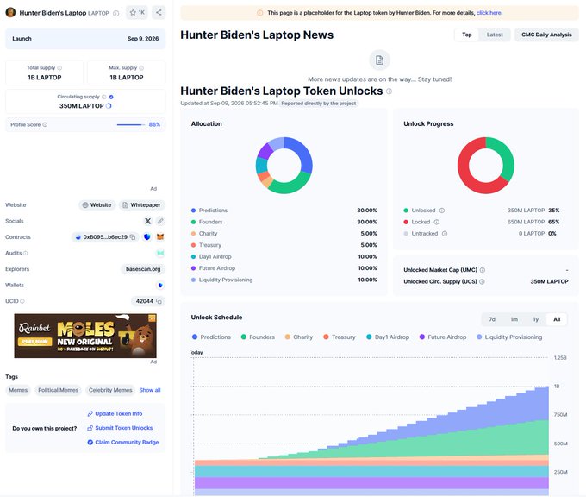Viewport: 586px width, 497px height.
Task: Click the share icon near token name
Action: pos(159,12)
